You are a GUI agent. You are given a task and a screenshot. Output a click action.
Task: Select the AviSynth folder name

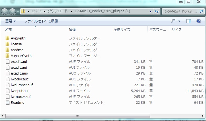(x=18, y=38)
